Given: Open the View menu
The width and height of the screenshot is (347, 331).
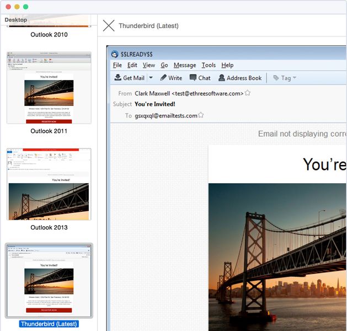Looking at the screenshot, I should pos(149,65).
